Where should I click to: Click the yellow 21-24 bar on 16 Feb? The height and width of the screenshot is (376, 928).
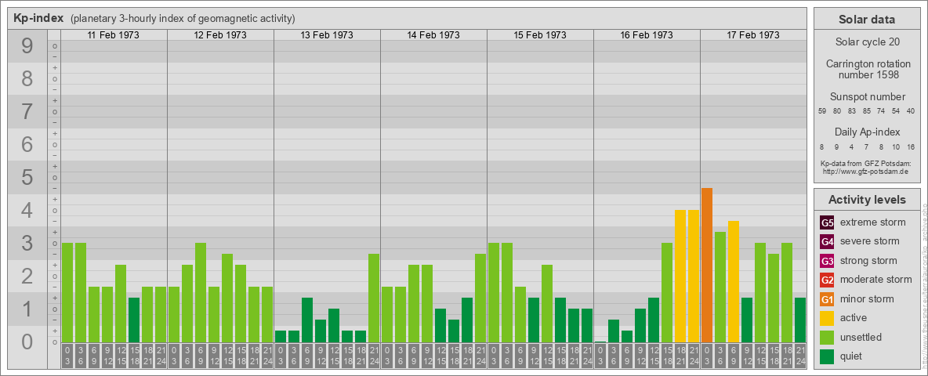(x=694, y=276)
